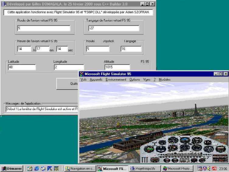This screenshot has height=172, width=229.
Task: Click the Show Desktop quick launch icon
Action: [x=30, y=168]
